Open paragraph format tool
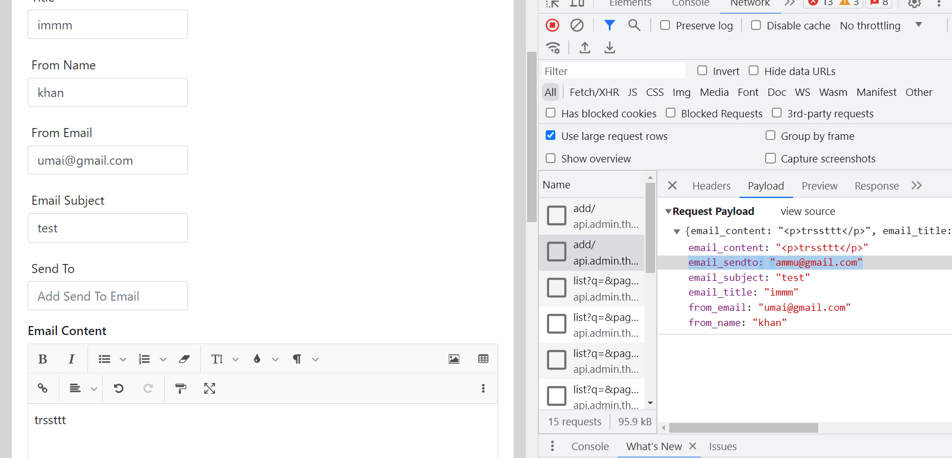This screenshot has height=458, width=952. pos(297,359)
